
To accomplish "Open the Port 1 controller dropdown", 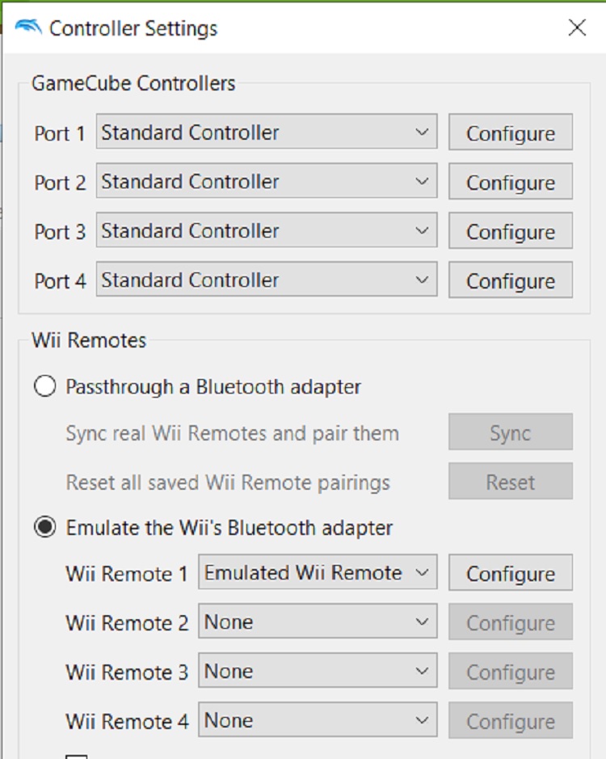I will click(x=267, y=133).
